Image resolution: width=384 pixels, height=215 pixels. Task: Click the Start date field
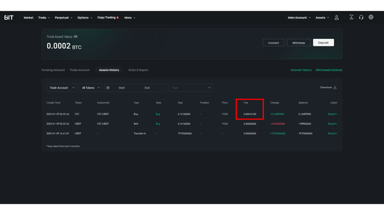click(x=122, y=88)
